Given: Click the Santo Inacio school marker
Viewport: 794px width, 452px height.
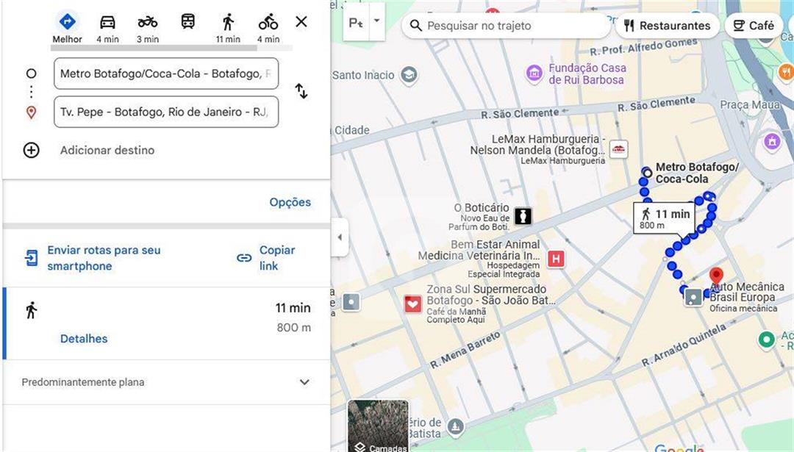Looking at the screenshot, I should (409, 75).
